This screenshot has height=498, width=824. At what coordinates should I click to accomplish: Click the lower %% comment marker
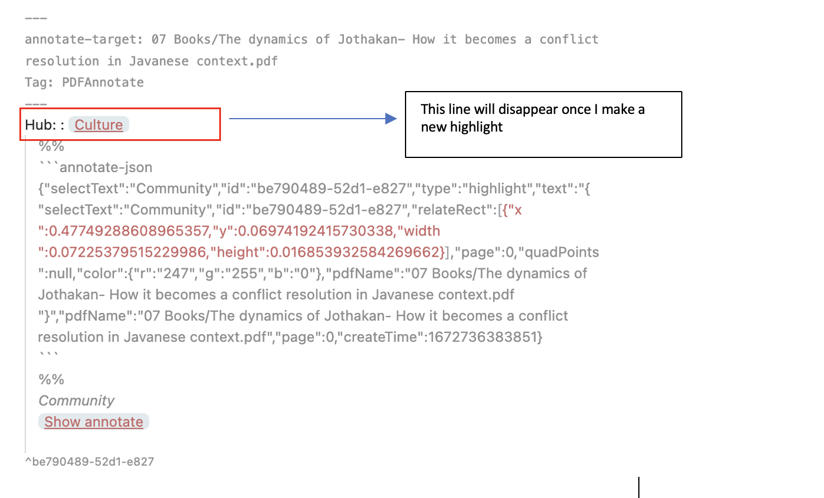coord(51,379)
